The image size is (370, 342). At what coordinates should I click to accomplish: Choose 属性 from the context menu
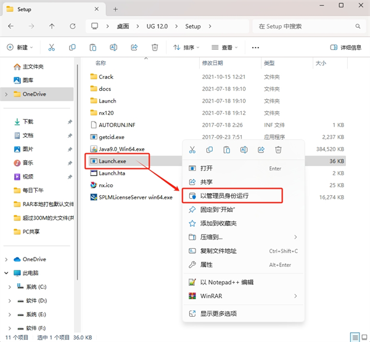click(207, 264)
